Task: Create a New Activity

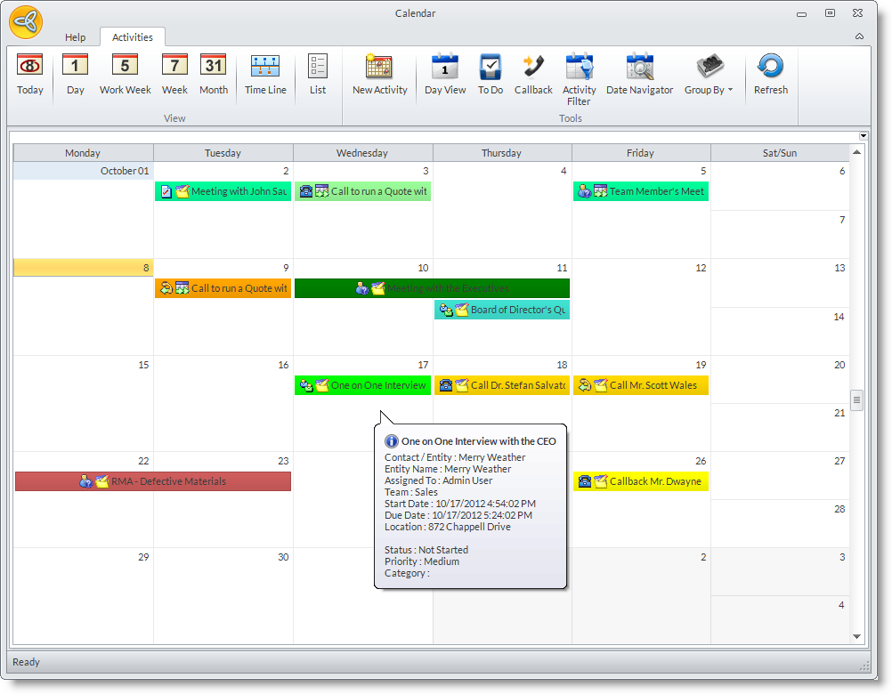Action: (379, 75)
